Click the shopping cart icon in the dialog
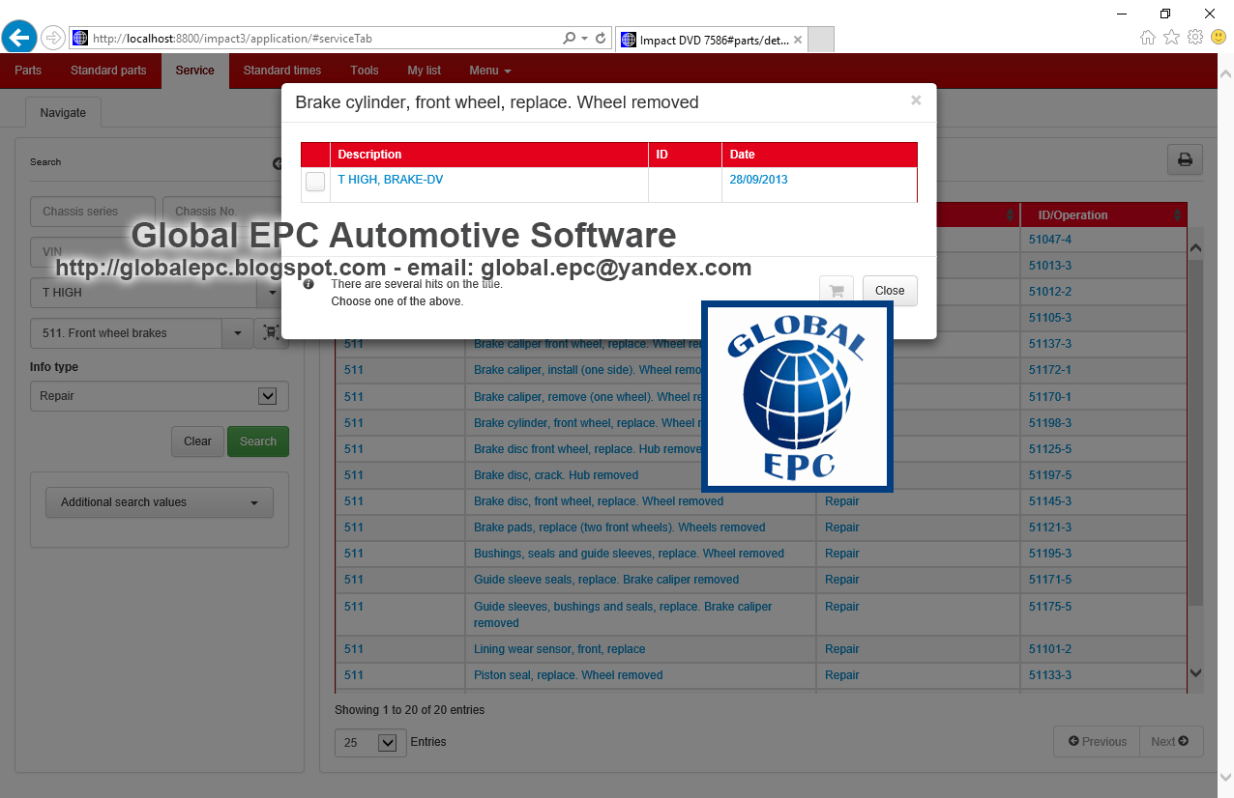Screen dimensions: 1234x798 [836, 290]
